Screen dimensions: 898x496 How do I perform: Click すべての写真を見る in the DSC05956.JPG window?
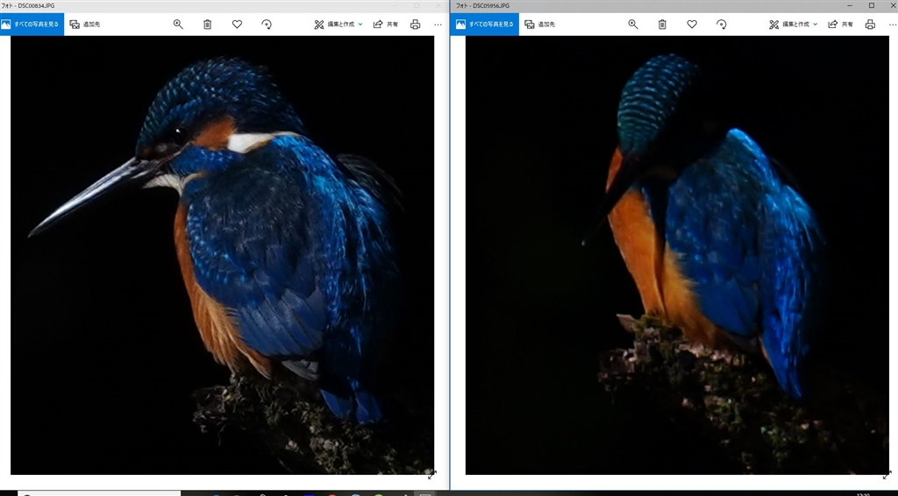point(484,25)
